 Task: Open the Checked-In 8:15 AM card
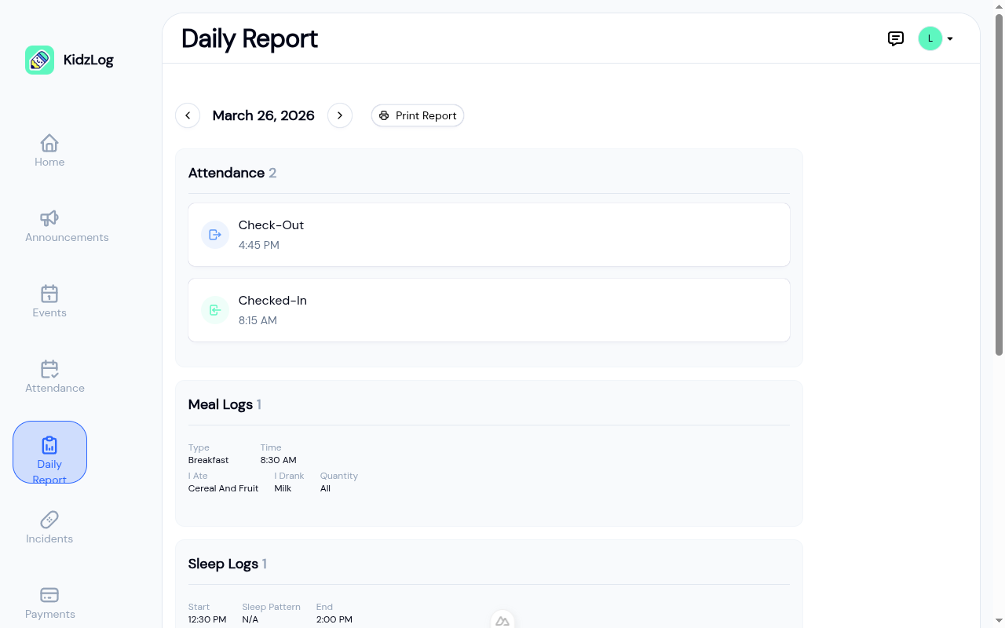point(489,310)
